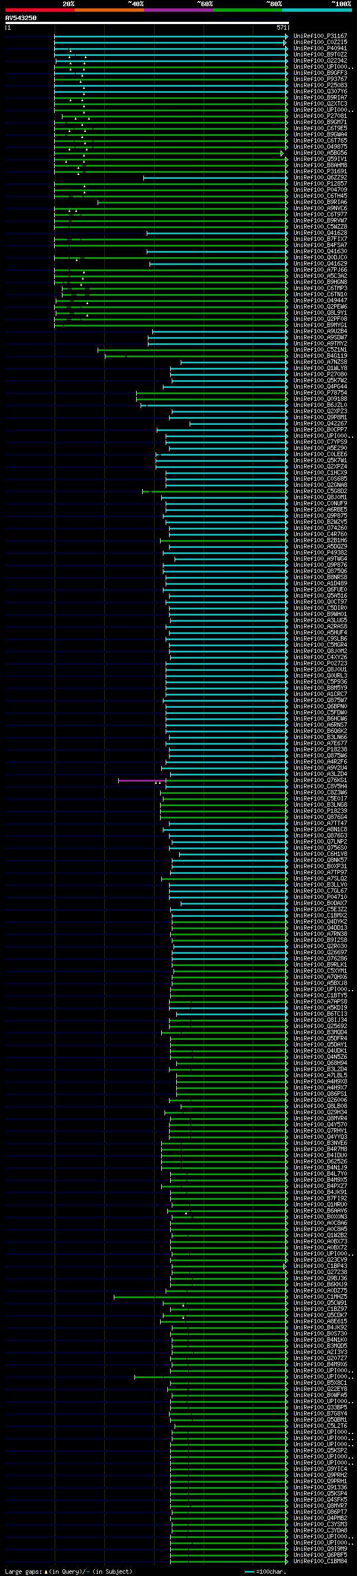Select hit label UniRef100_C6T9E5
This screenshot has width=357, height=1576.
320,129
